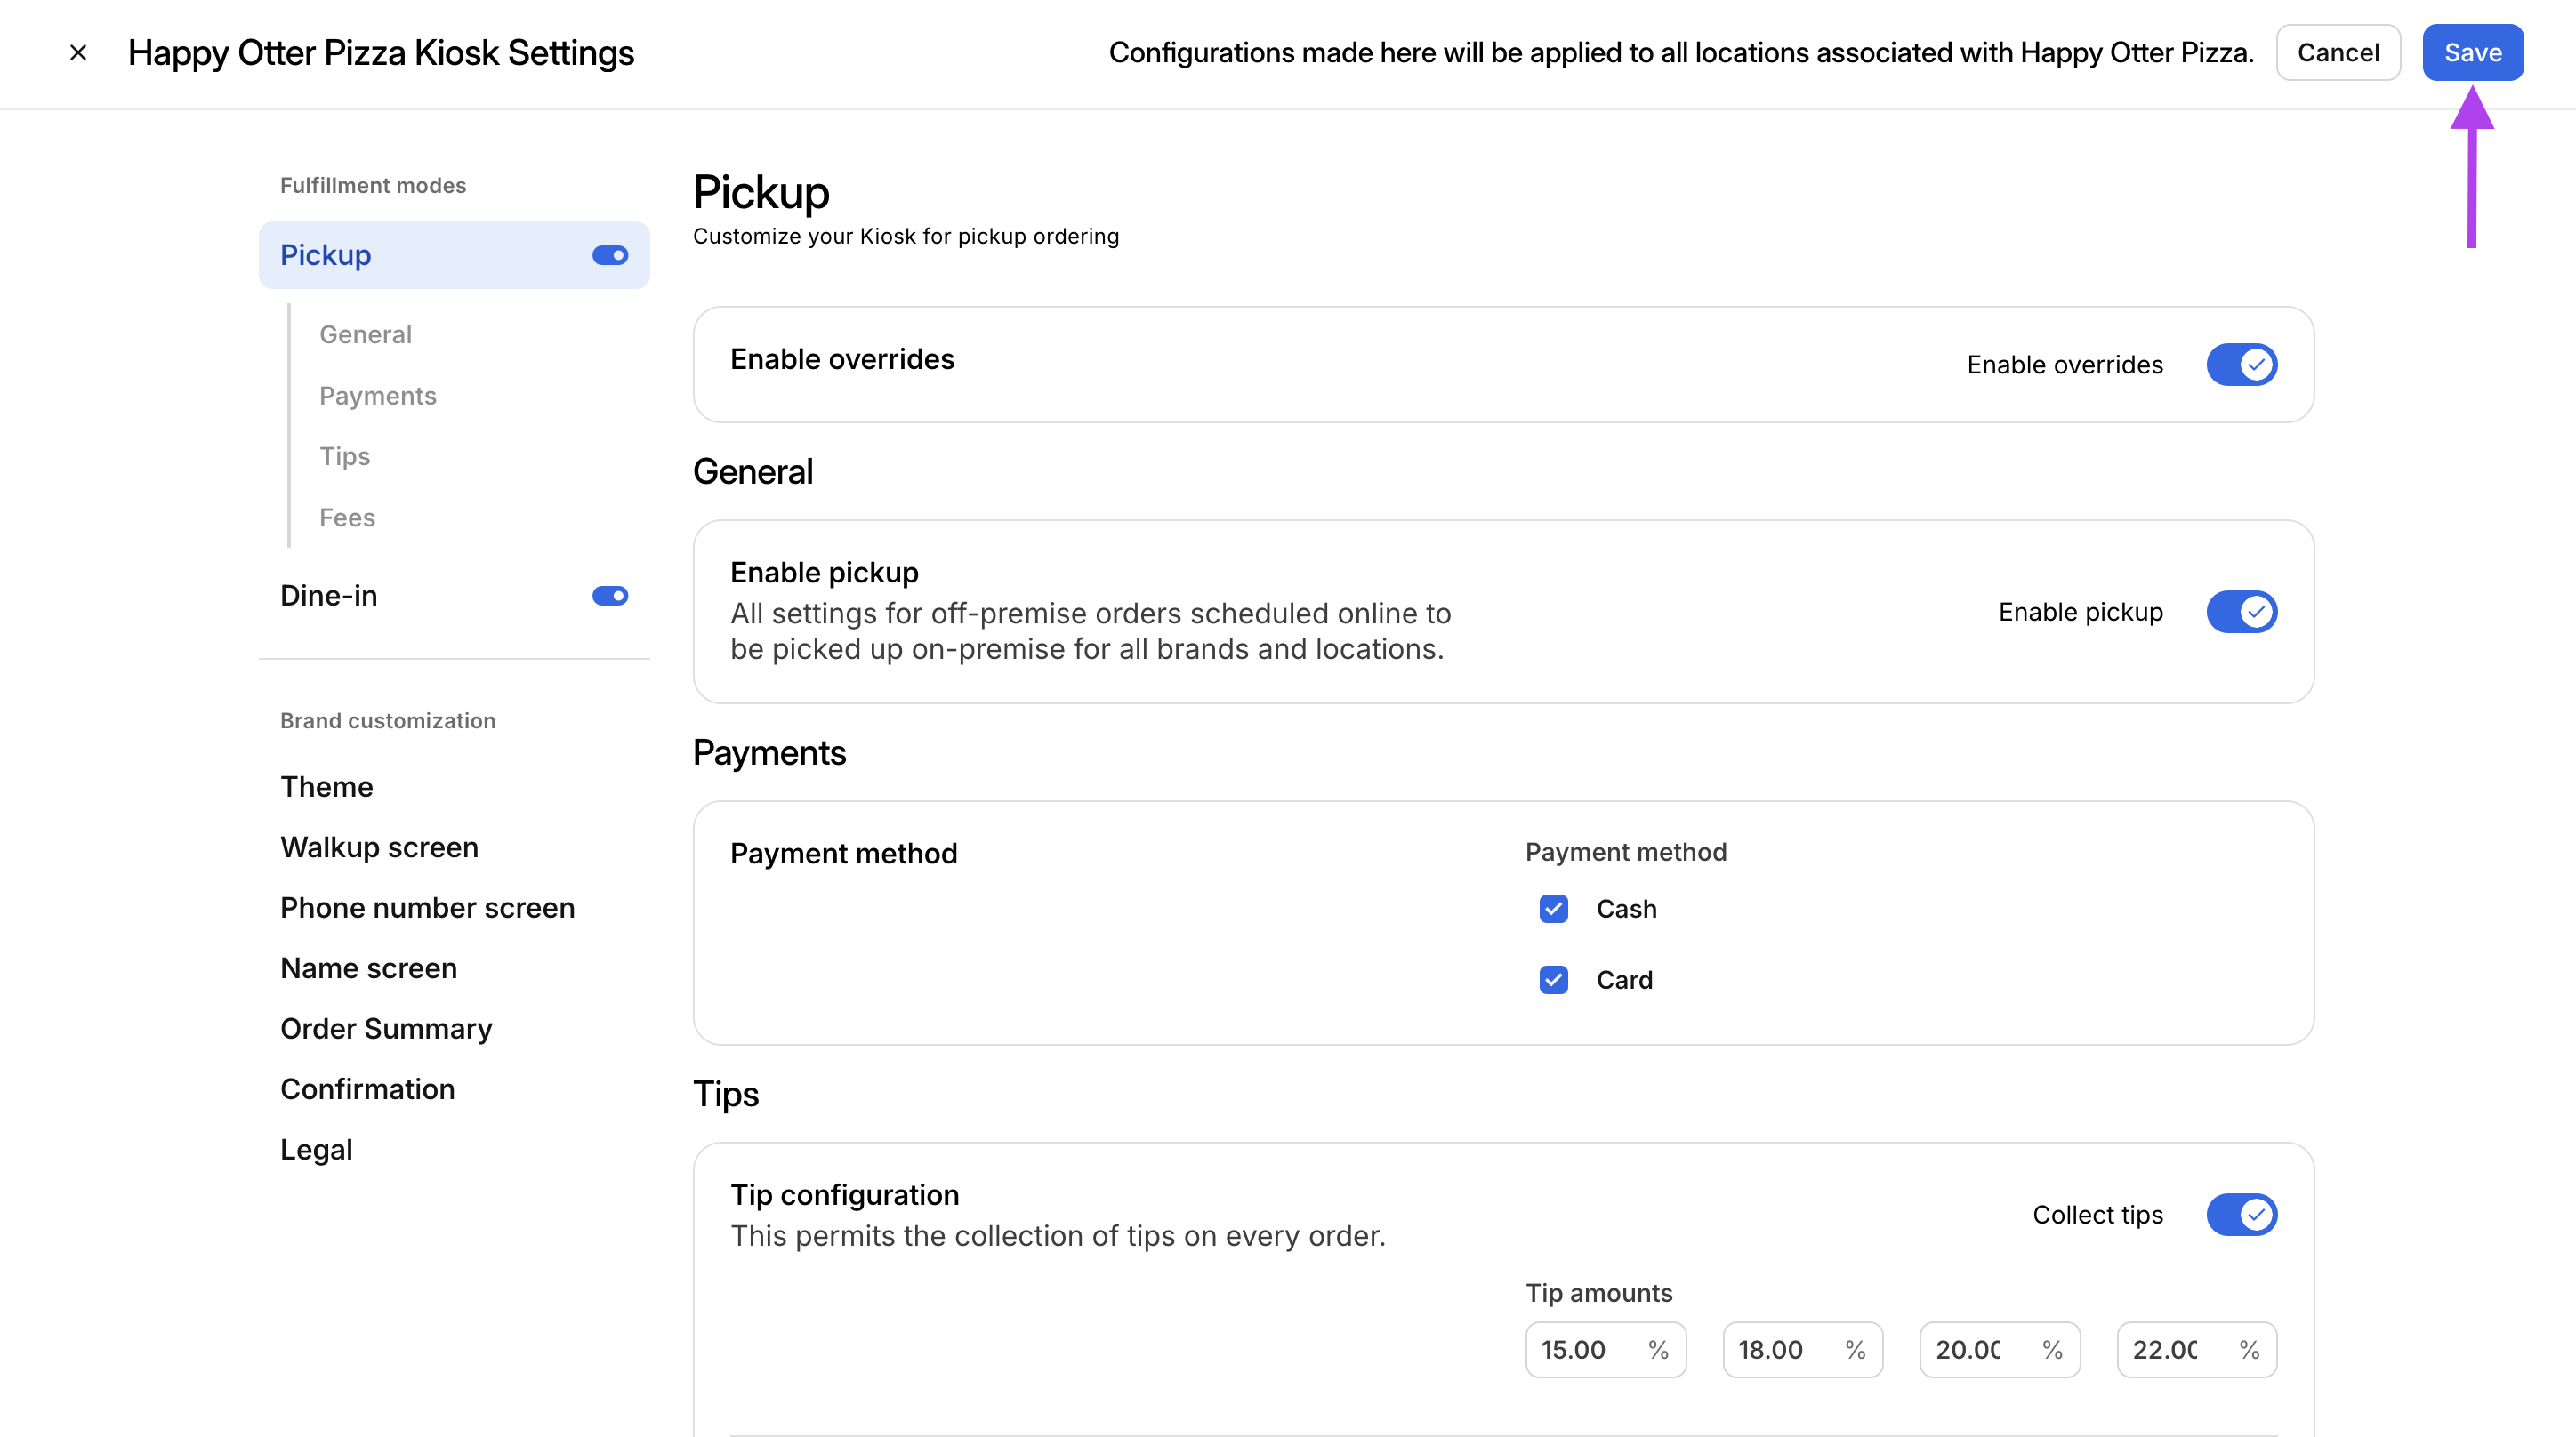Open the Order Summary settings
The height and width of the screenshot is (1437, 2576).
pos(386,1028)
